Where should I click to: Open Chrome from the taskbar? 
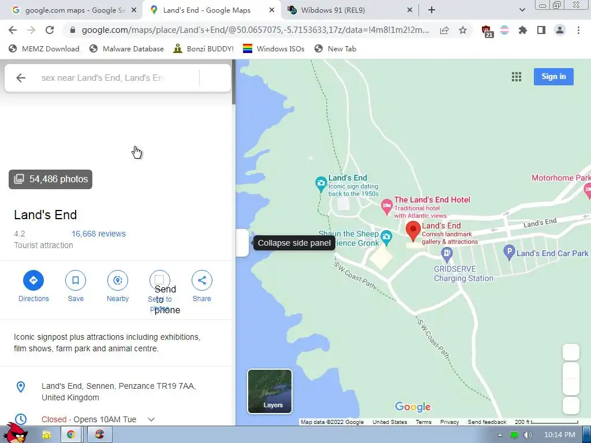[x=71, y=435]
